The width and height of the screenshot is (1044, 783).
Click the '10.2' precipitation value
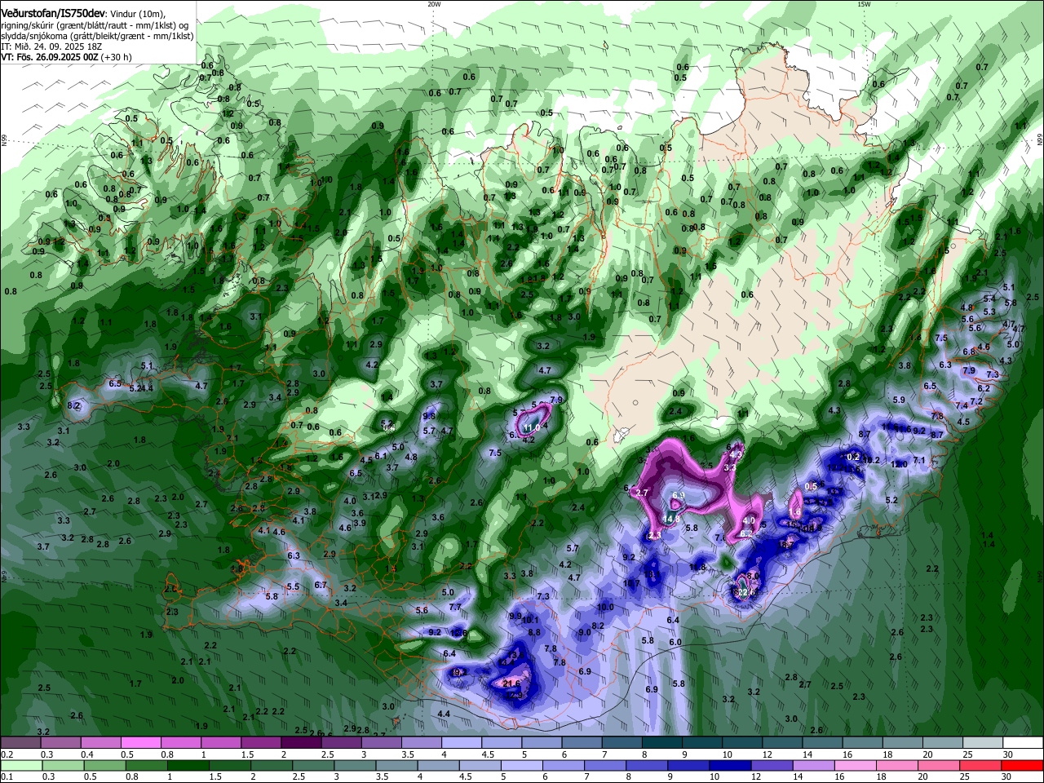click(x=872, y=461)
